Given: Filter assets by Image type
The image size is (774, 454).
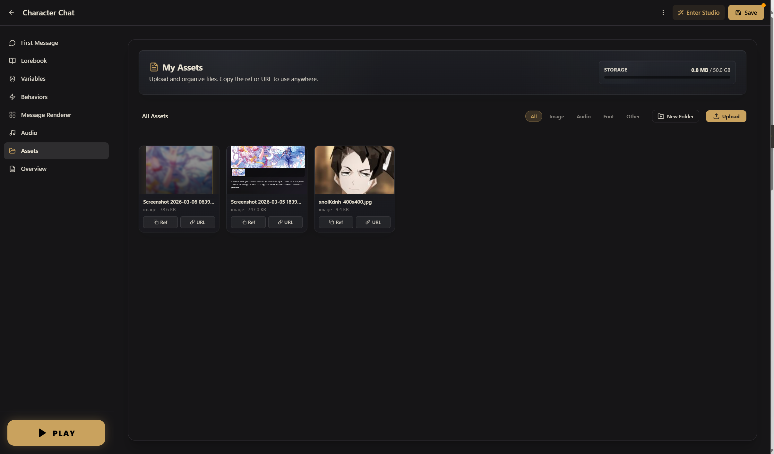Looking at the screenshot, I should tap(556, 116).
